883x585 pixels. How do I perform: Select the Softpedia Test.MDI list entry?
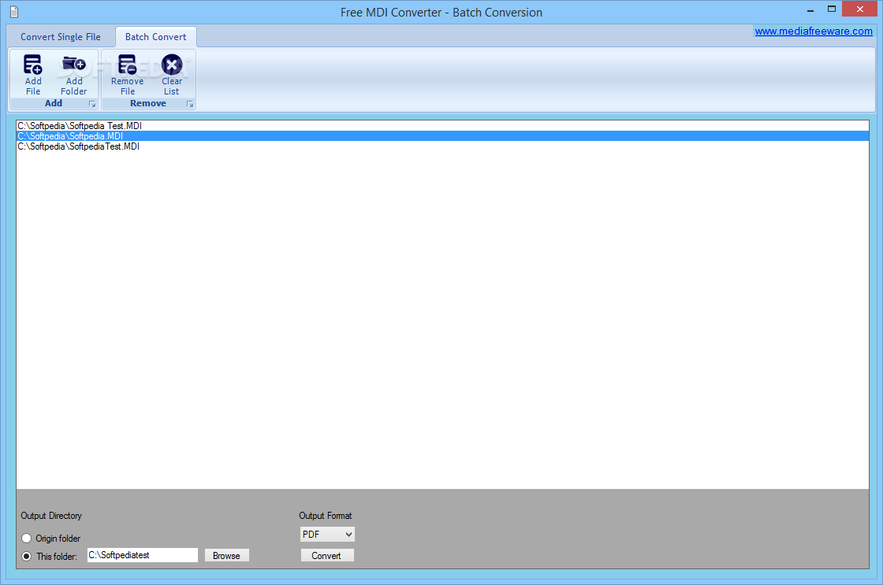coord(442,126)
